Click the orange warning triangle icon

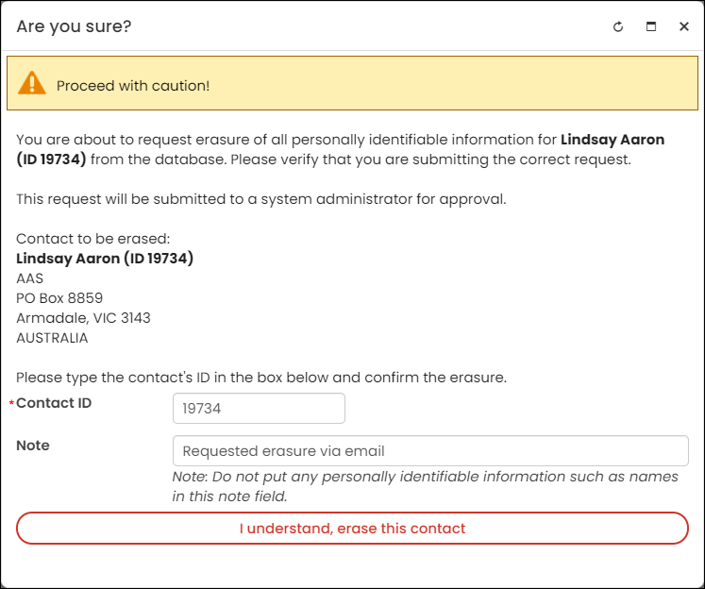click(31, 83)
